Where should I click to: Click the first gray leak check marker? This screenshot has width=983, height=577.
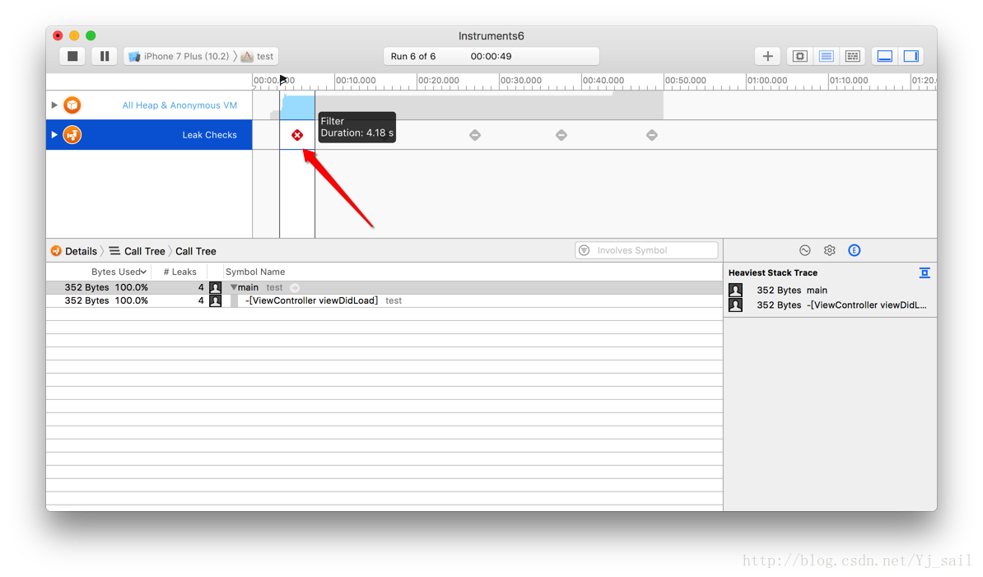pyautogui.click(x=475, y=135)
